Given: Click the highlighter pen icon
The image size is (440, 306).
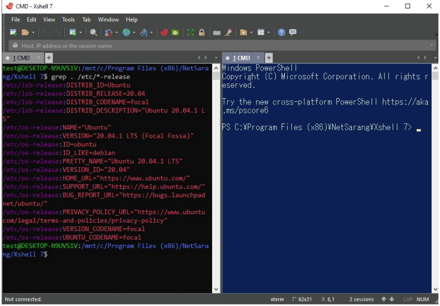Looking at the screenshot, I should tap(228, 32).
